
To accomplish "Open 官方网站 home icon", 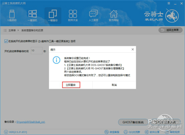I will tap(114, 16).
